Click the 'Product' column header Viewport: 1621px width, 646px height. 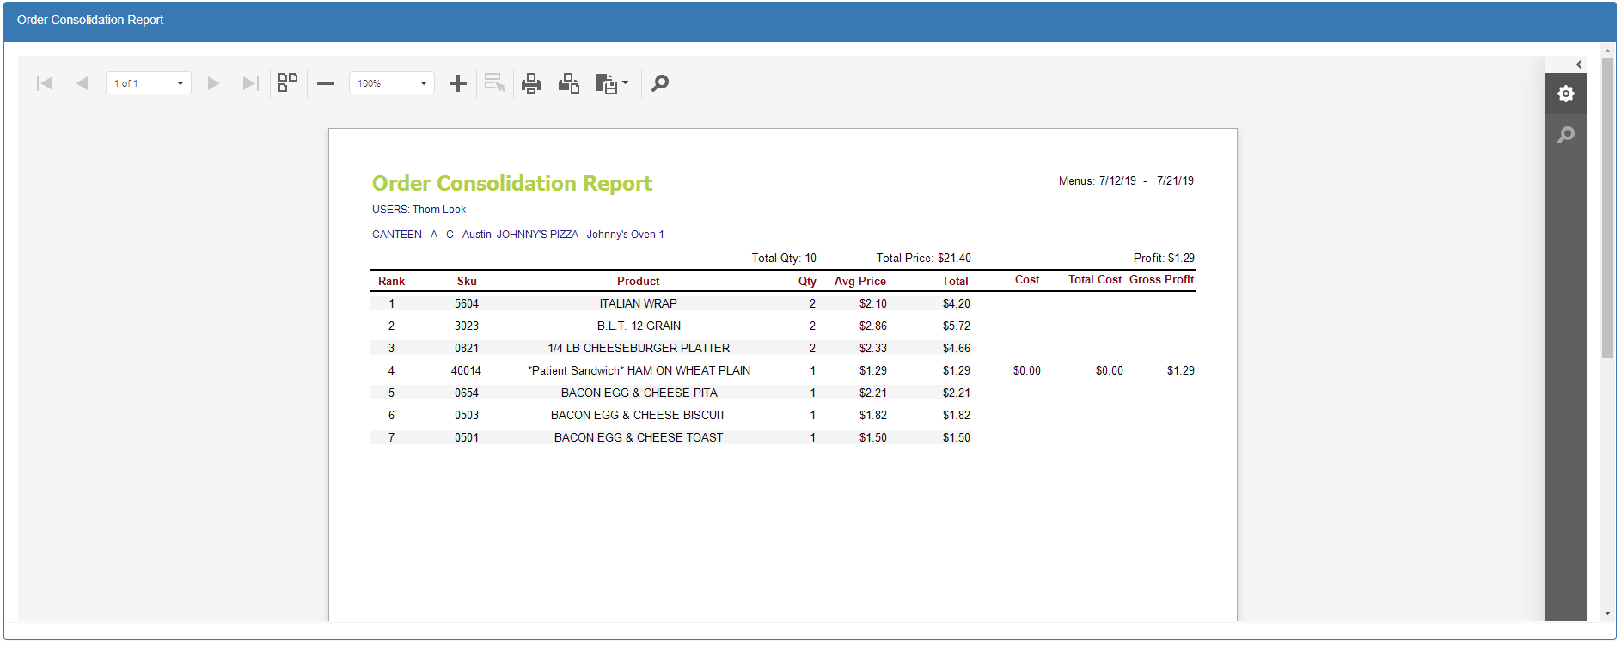tap(639, 281)
